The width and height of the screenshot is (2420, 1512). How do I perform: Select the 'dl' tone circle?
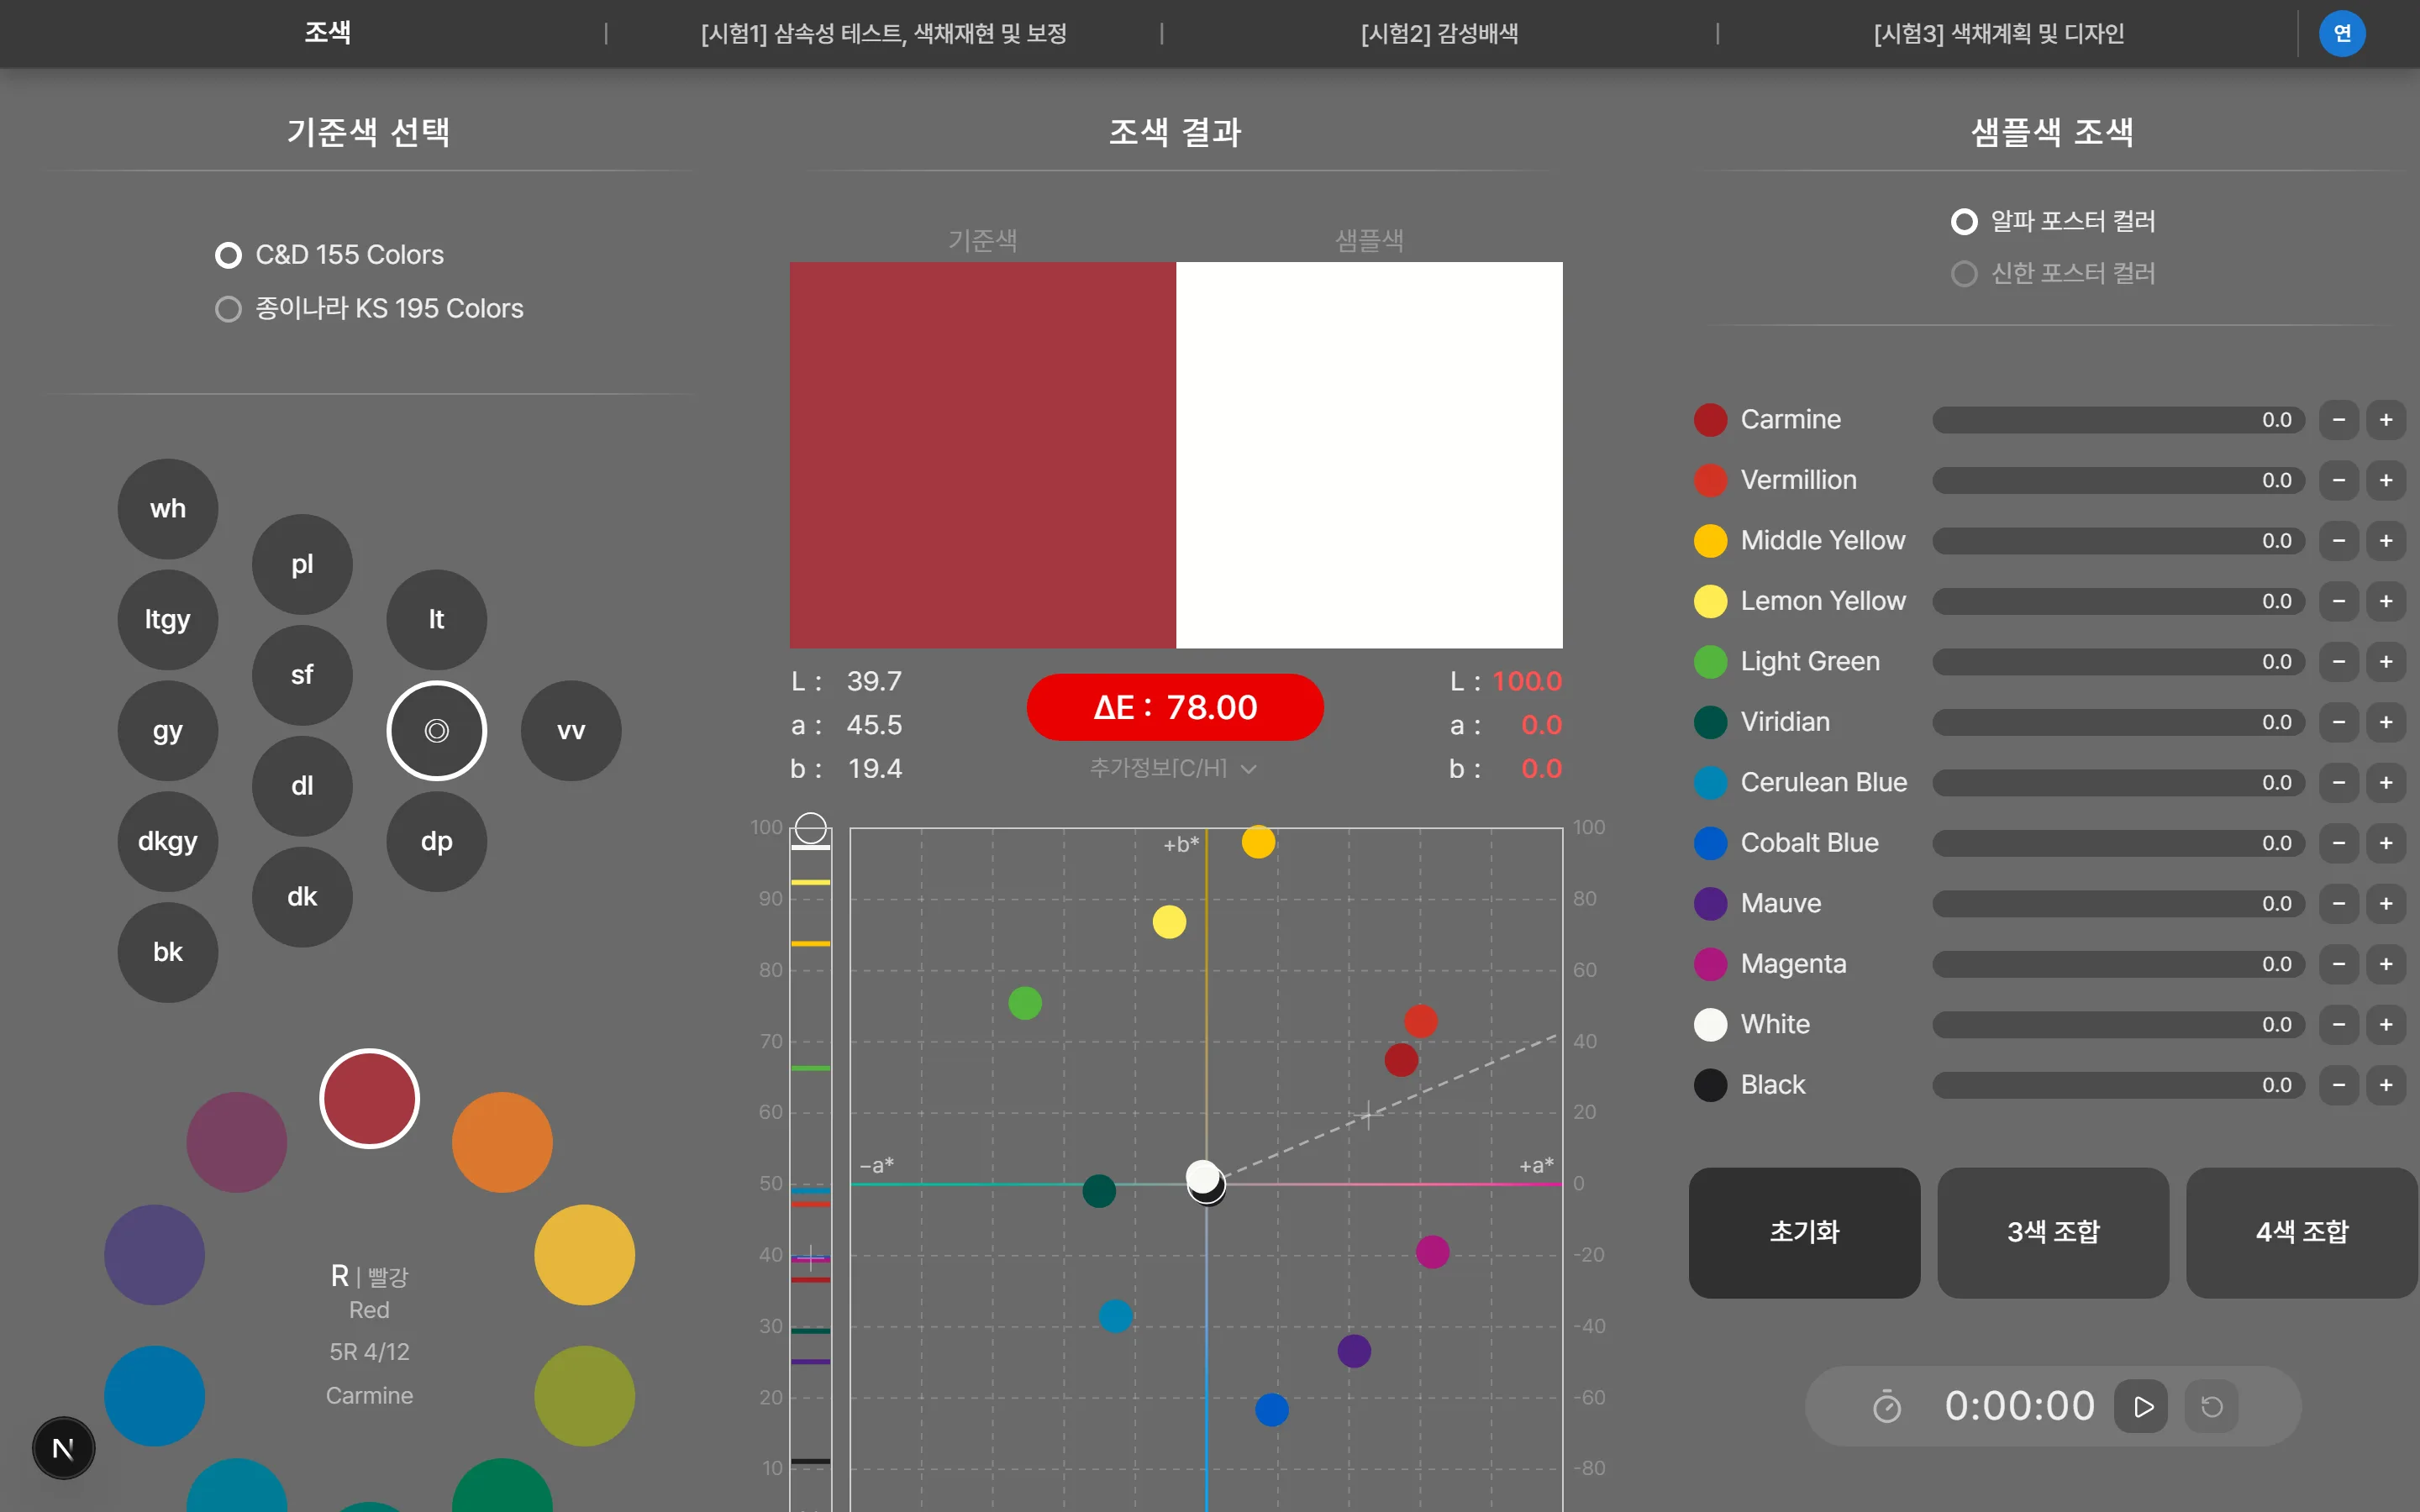[302, 786]
